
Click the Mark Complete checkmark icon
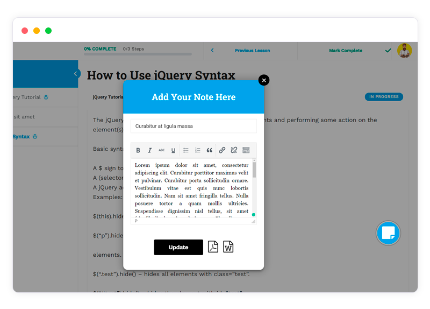pyautogui.click(x=388, y=51)
